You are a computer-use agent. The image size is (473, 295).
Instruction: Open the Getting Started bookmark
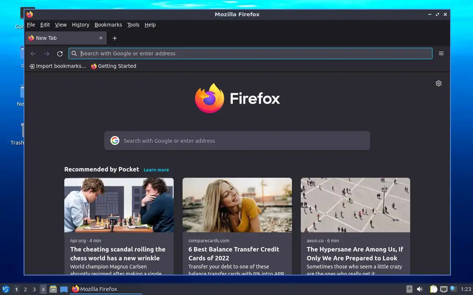pyautogui.click(x=113, y=66)
